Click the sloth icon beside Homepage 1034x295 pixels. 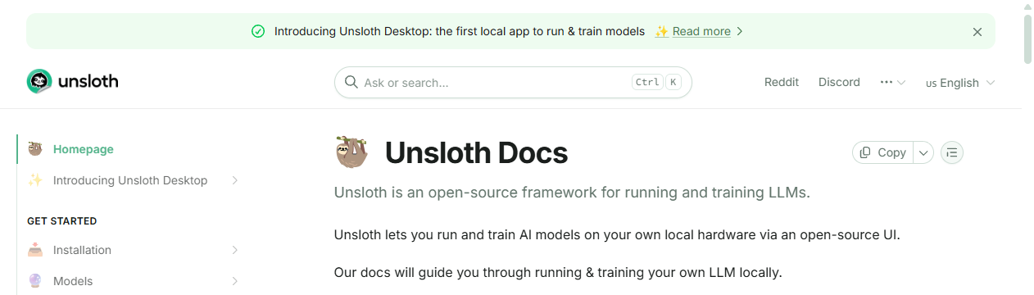[35, 149]
